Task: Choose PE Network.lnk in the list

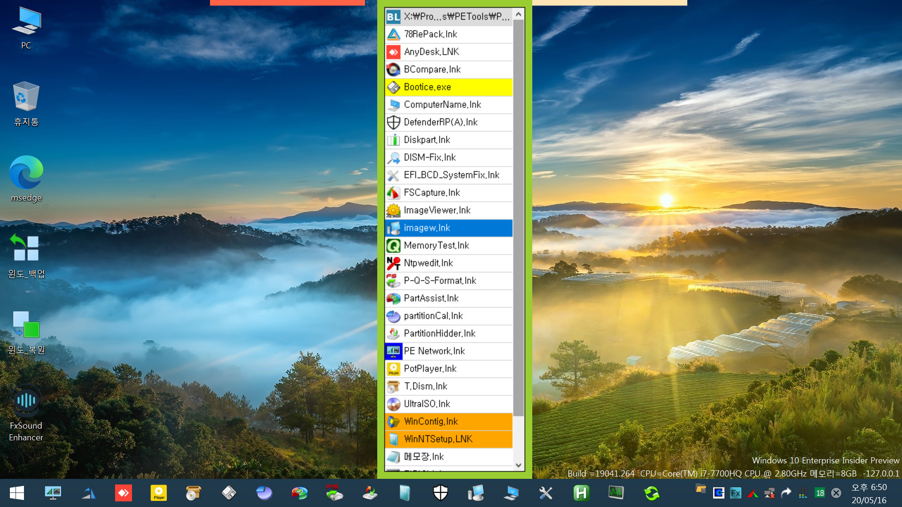Action: coord(449,351)
